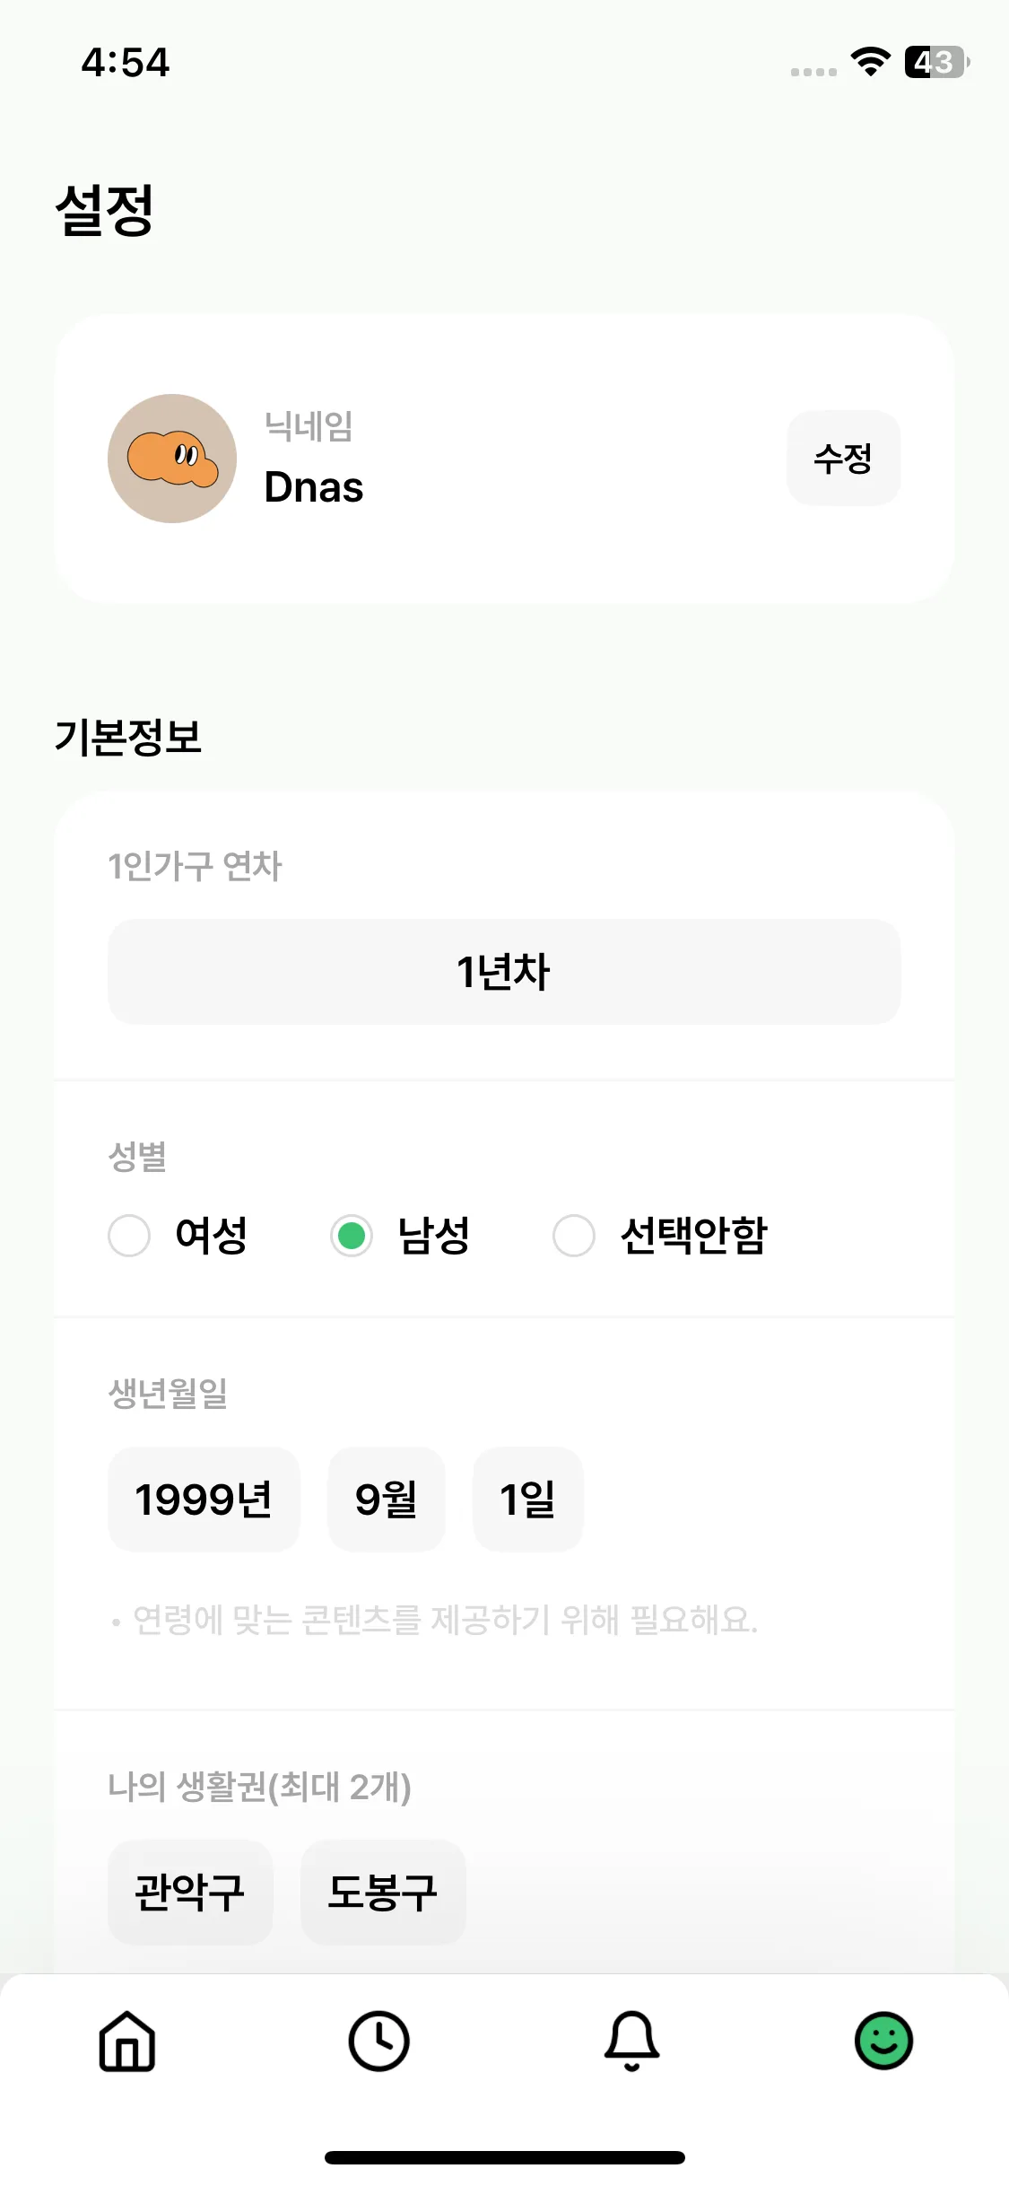Viewport: 1009px width, 2186px height.
Task: Open the 1일 birth day picker
Action: point(527,1500)
